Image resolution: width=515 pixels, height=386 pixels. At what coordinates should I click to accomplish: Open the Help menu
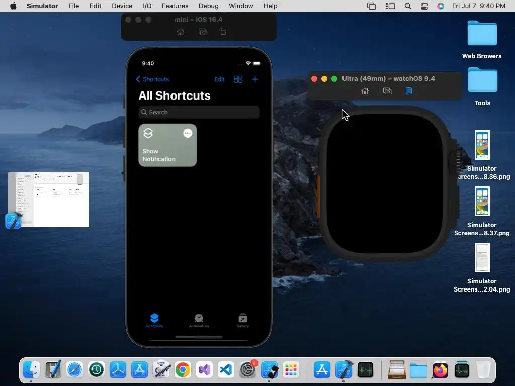[270, 6]
